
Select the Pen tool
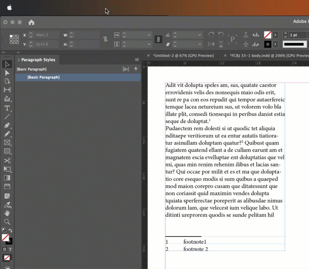[7, 125]
